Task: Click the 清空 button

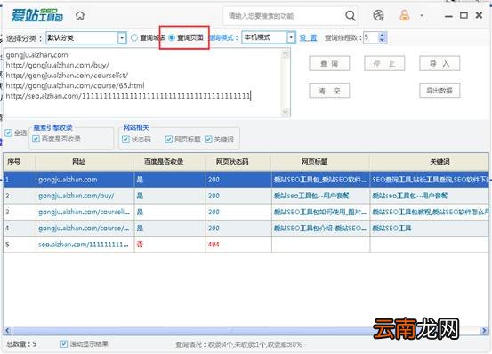Action: [x=329, y=91]
